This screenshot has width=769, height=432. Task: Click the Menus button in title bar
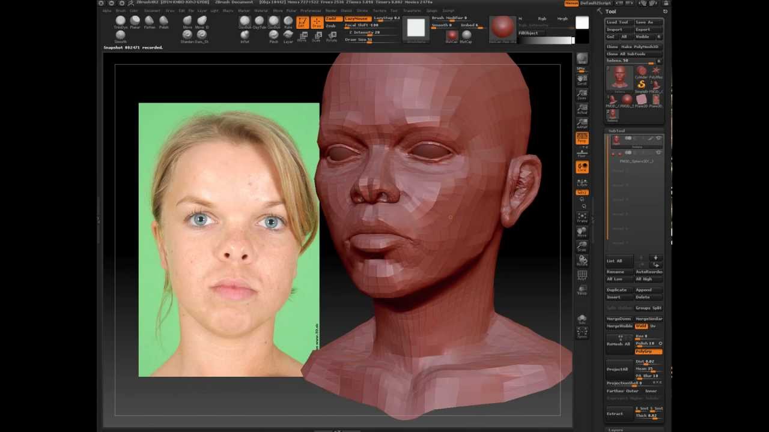(571, 4)
